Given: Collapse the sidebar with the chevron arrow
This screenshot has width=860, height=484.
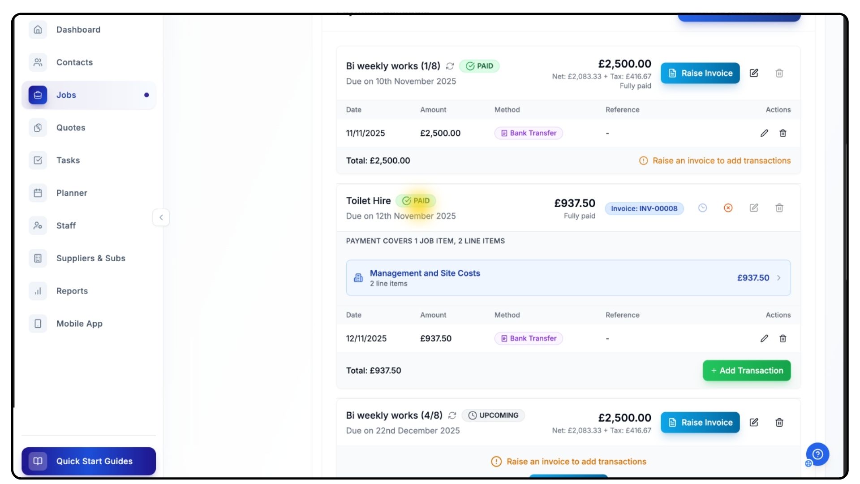Looking at the screenshot, I should [x=161, y=218].
